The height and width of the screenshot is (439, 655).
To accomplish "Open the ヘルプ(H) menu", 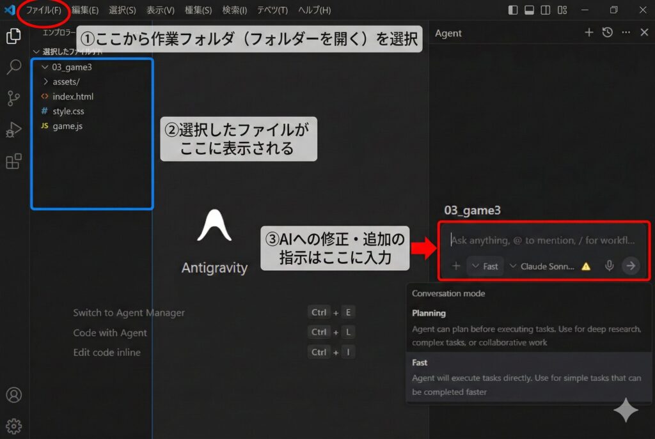I will (315, 10).
